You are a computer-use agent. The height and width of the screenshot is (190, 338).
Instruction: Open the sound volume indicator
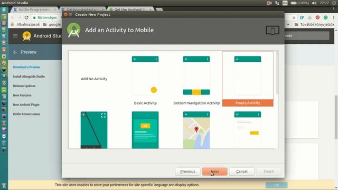point(314,3)
